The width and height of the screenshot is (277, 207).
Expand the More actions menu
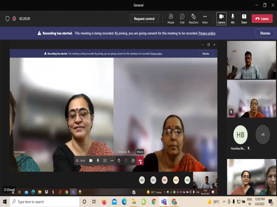click(205, 18)
